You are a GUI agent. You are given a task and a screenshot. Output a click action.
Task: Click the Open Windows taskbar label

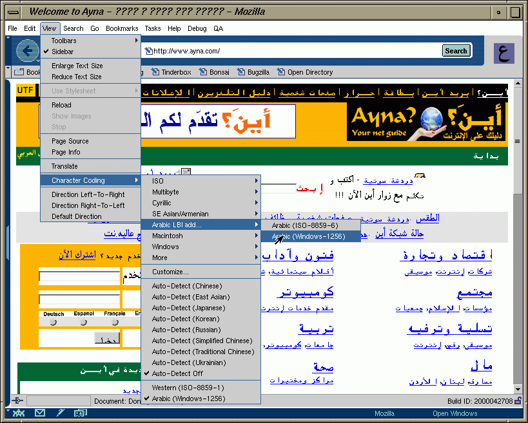click(x=455, y=413)
